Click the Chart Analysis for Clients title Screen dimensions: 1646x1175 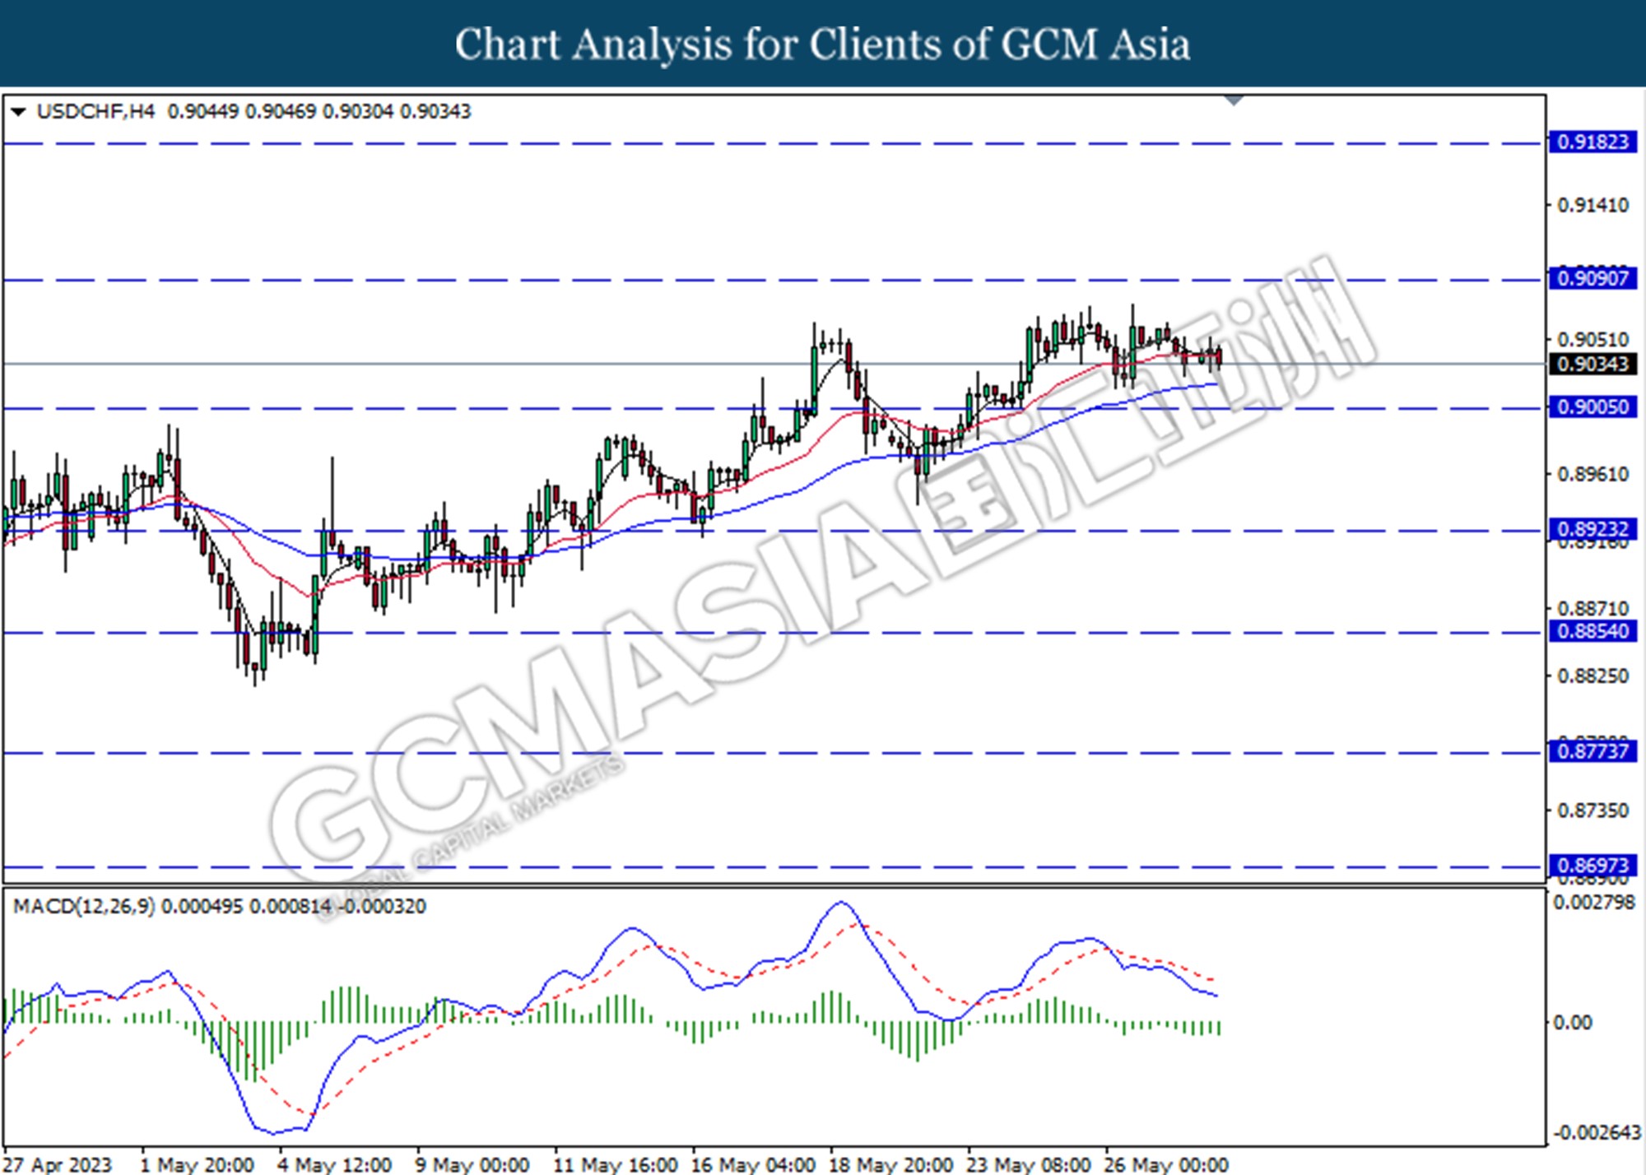click(822, 44)
